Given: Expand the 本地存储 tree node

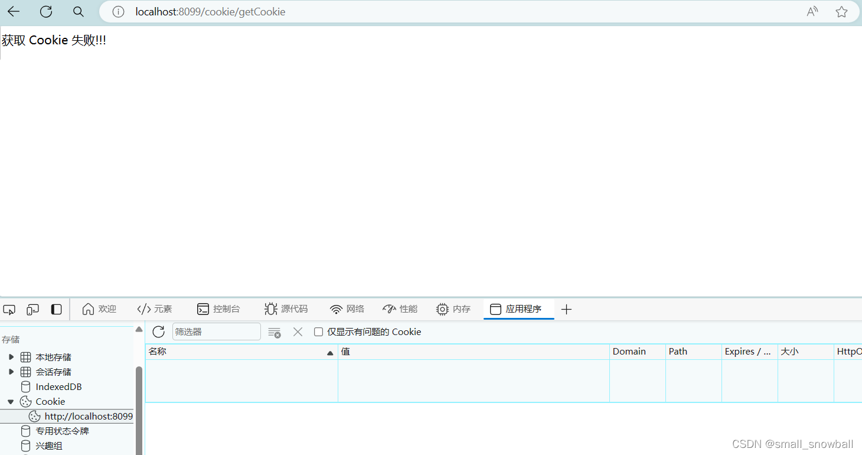Looking at the screenshot, I should [11, 357].
